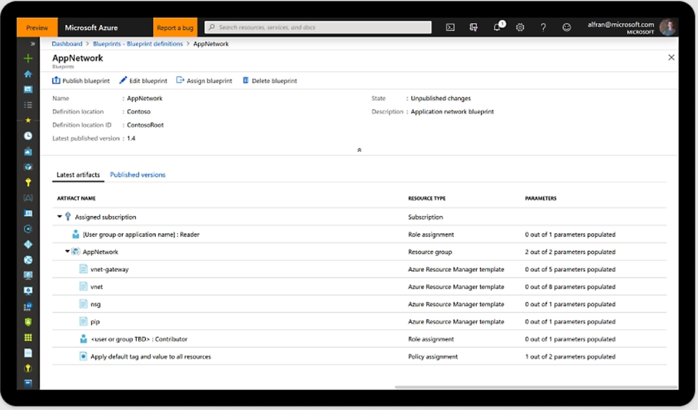This screenshot has width=698, height=410.
Task: Click the policy assignment icon for Apply default tag
Action: 83,356
